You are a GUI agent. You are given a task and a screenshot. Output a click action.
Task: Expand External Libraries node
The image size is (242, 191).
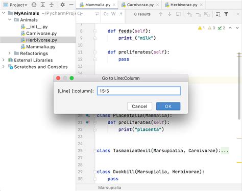click(x=3, y=60)
